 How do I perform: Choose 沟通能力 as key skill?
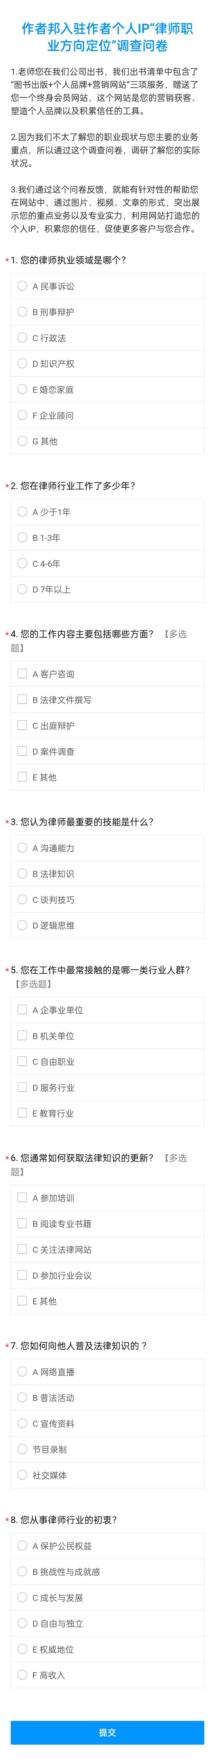[x=22, y=847]
